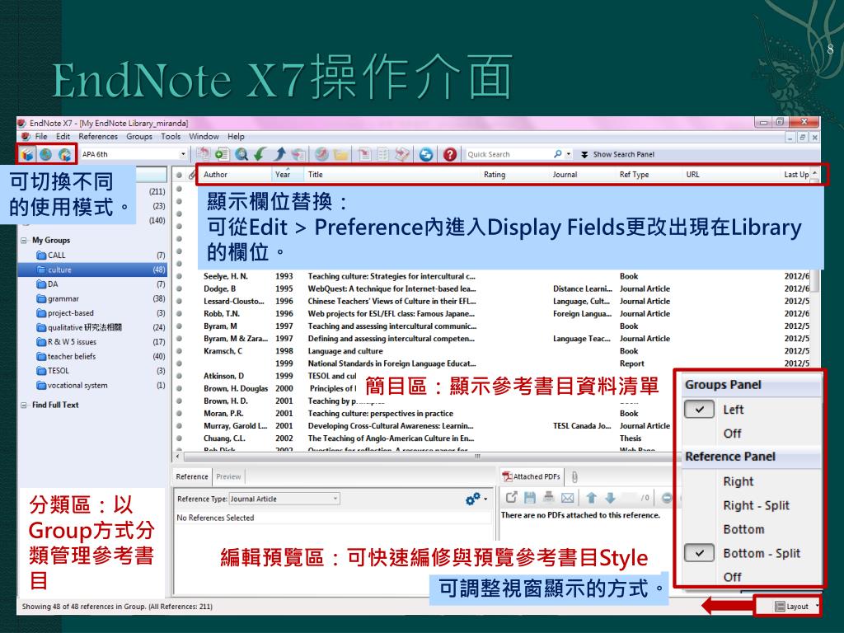Open the APA 6th output style dropdown
This screenshot has width=844, height=633.
pos(183,154)
